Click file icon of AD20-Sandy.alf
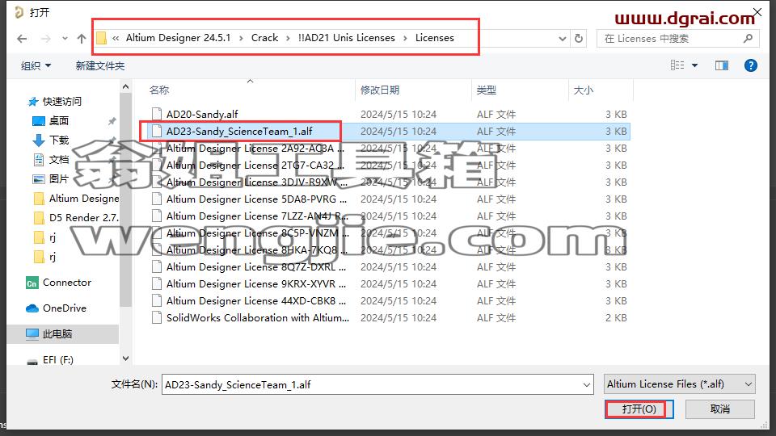Screen dimensions: 776x436 point(156,114)
